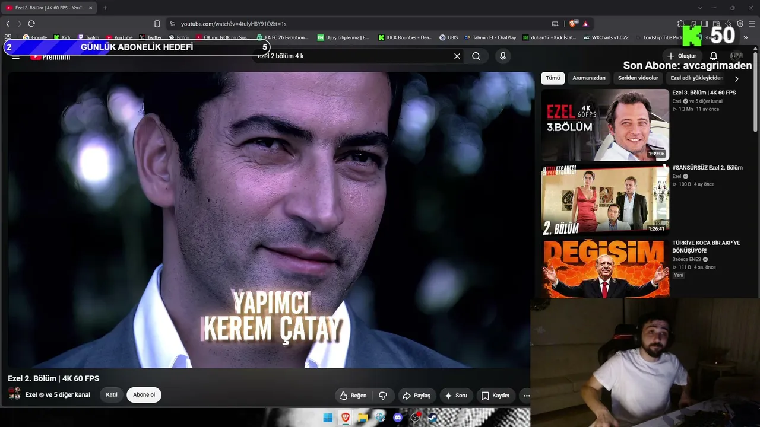The image size is (760, 427).
Task: Click the video player to pause playback
Action: coord(270,220)
